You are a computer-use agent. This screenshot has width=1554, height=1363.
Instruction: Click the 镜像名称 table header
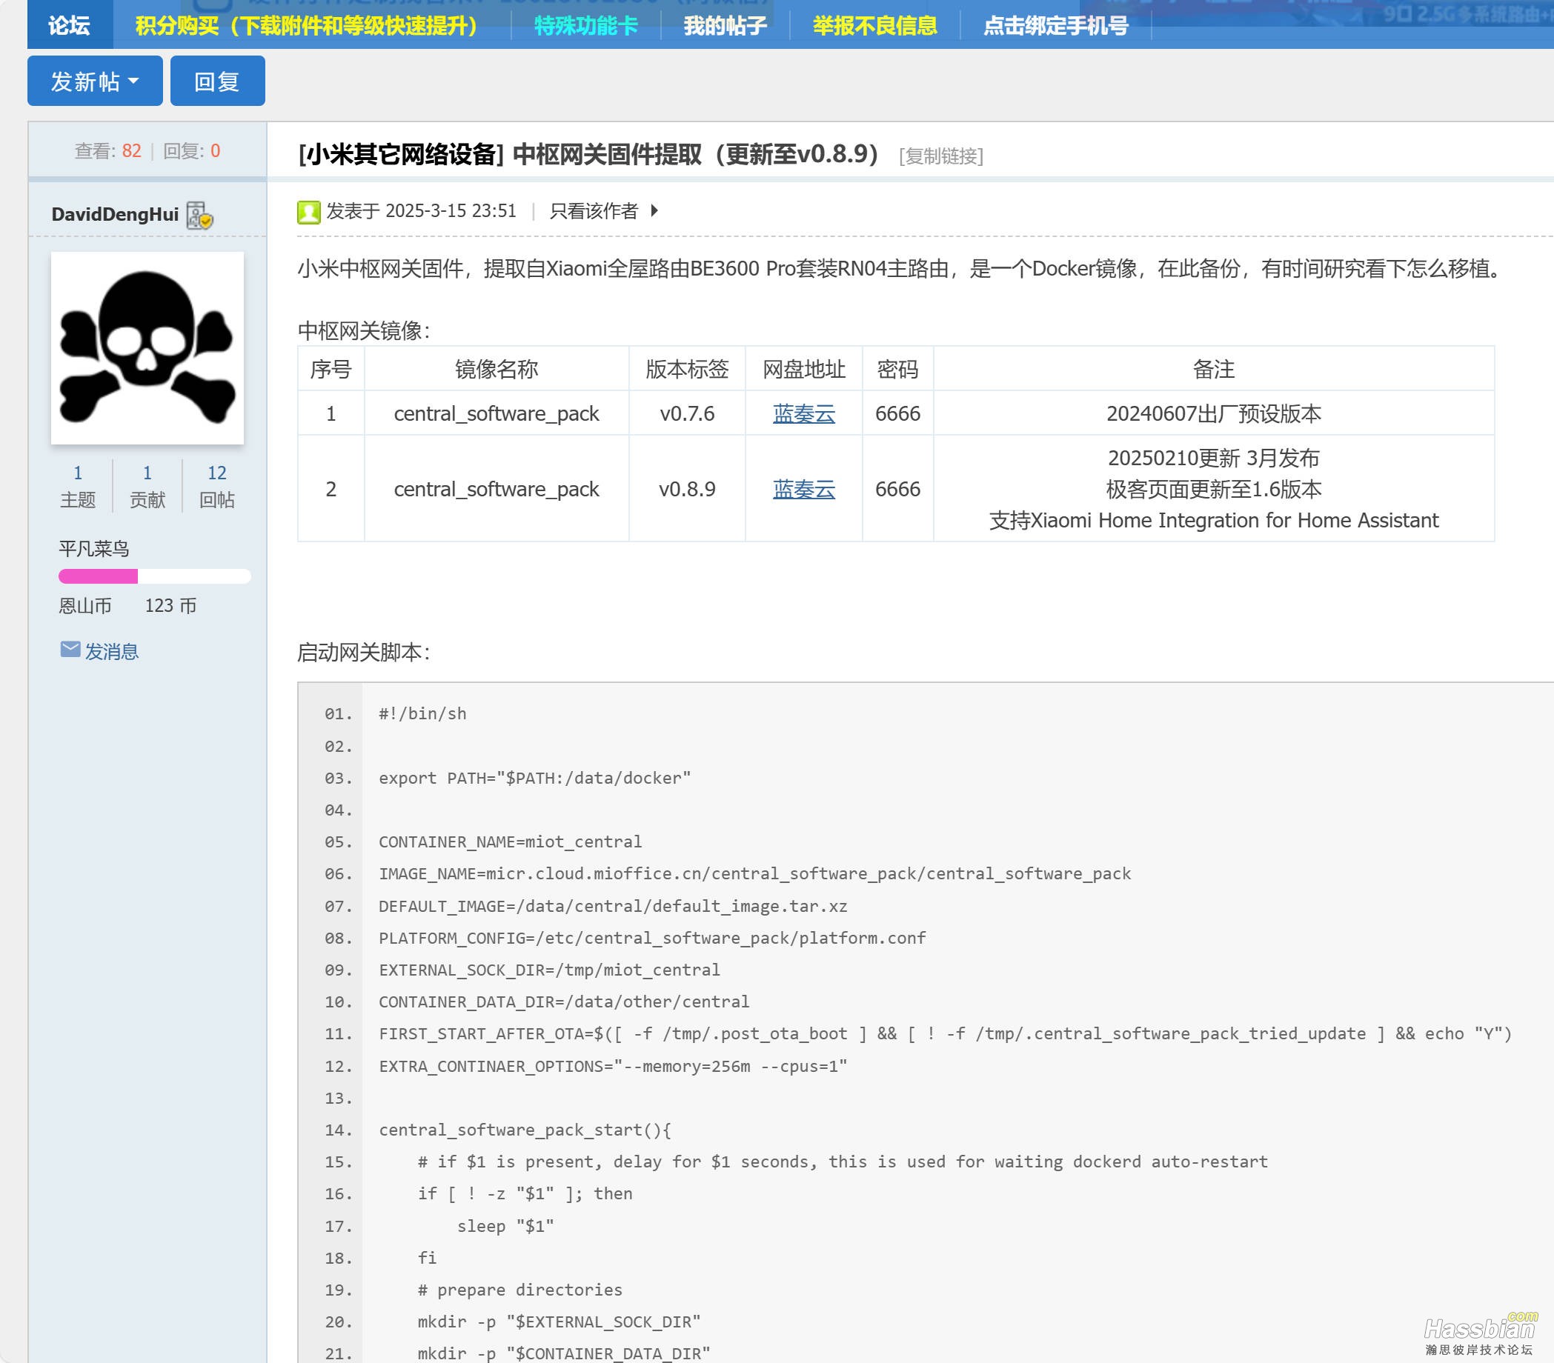pos(497,370)
